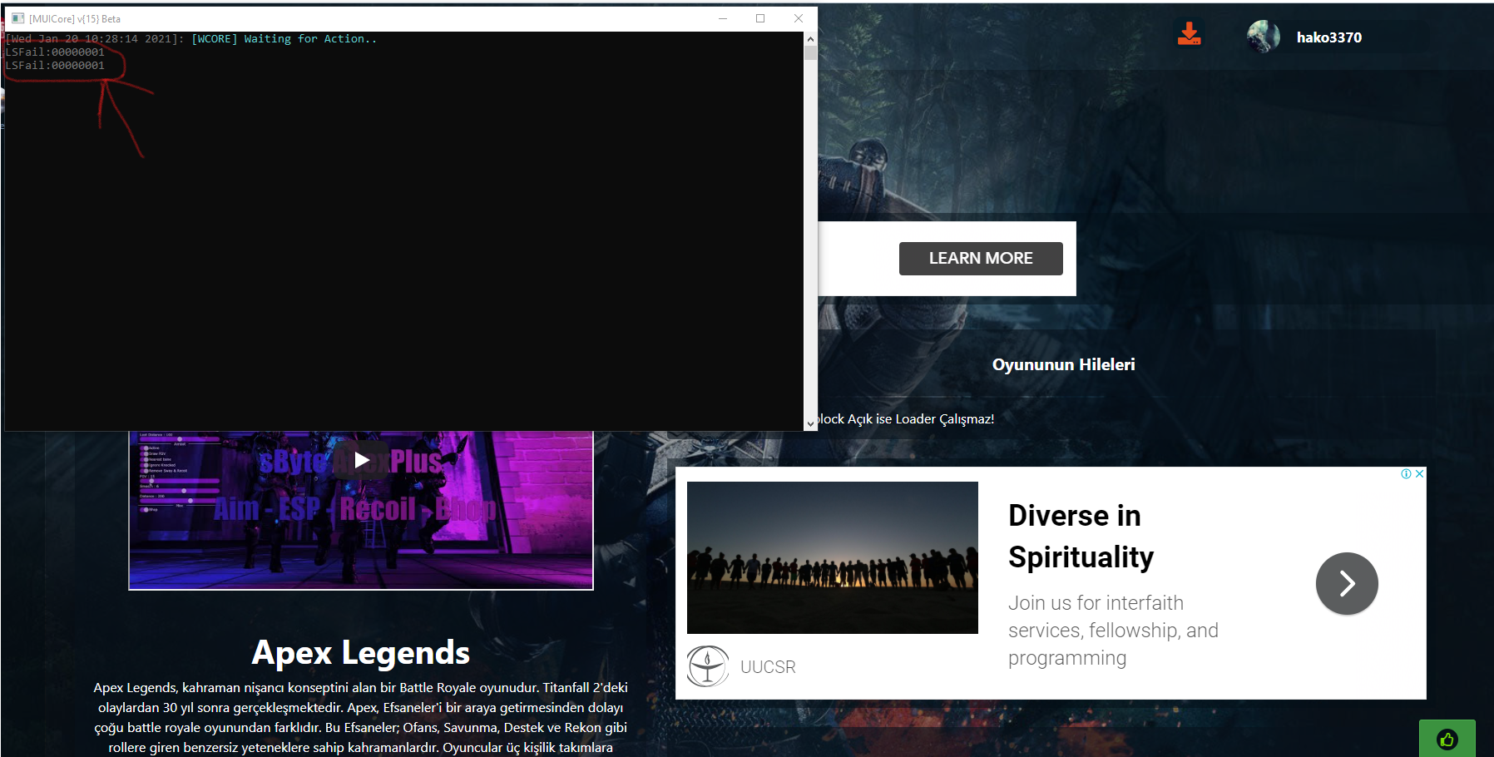Click the MUICore v{15} Beta title
1494x757 pixels.
pyautogui.click(x=75, y=18)
